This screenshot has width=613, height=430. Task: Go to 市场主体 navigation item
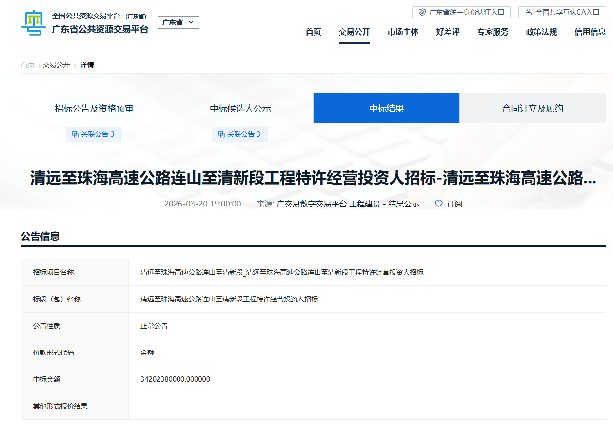[403, 32]
